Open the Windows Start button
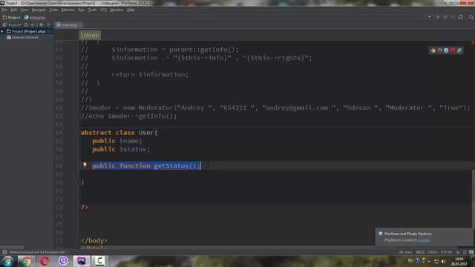The width and height of the screenshot is (475, 267). [7, 261]
